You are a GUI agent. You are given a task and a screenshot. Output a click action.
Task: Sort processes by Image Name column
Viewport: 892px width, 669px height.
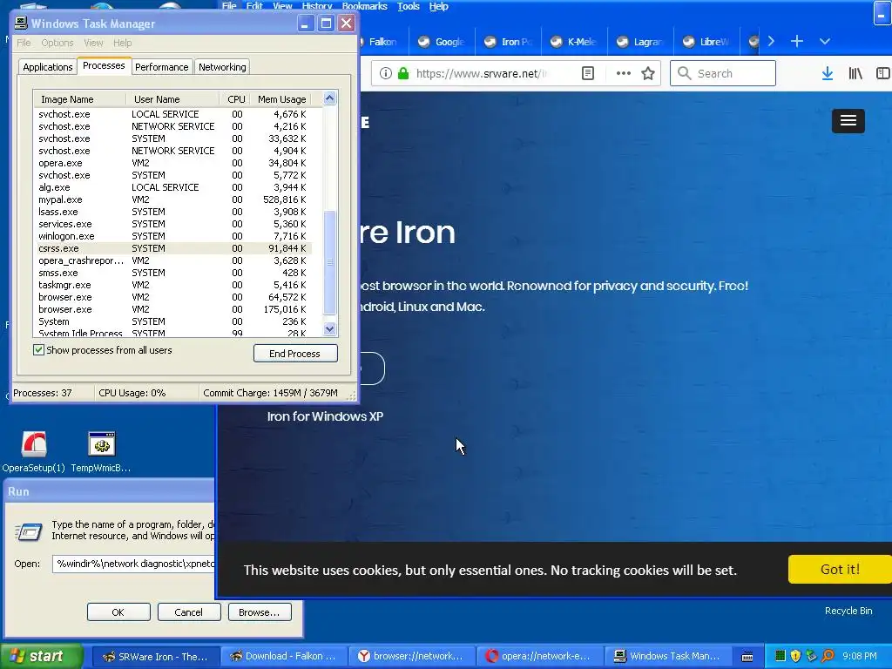point(79,99)
